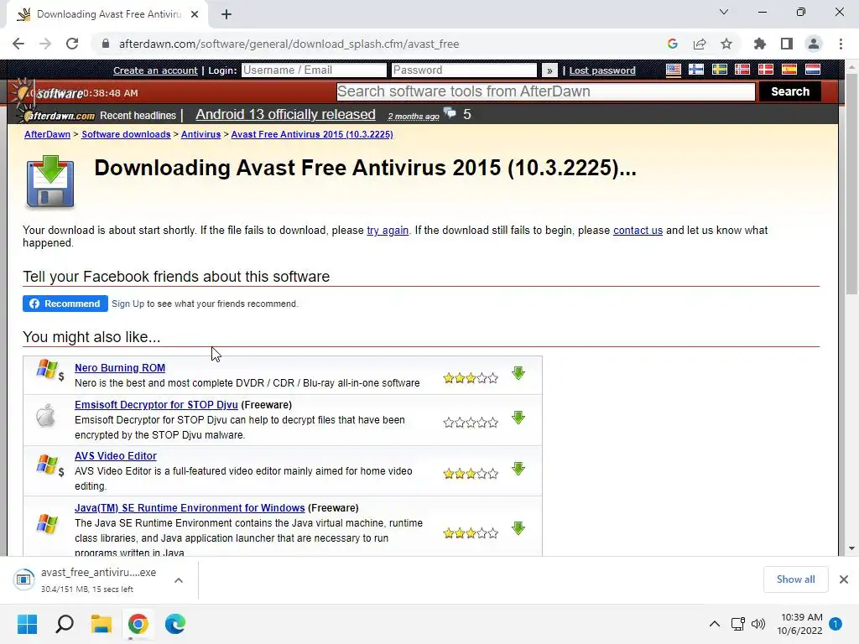
Task: Select the Danish flag language icon
Action: click(765, 70)
